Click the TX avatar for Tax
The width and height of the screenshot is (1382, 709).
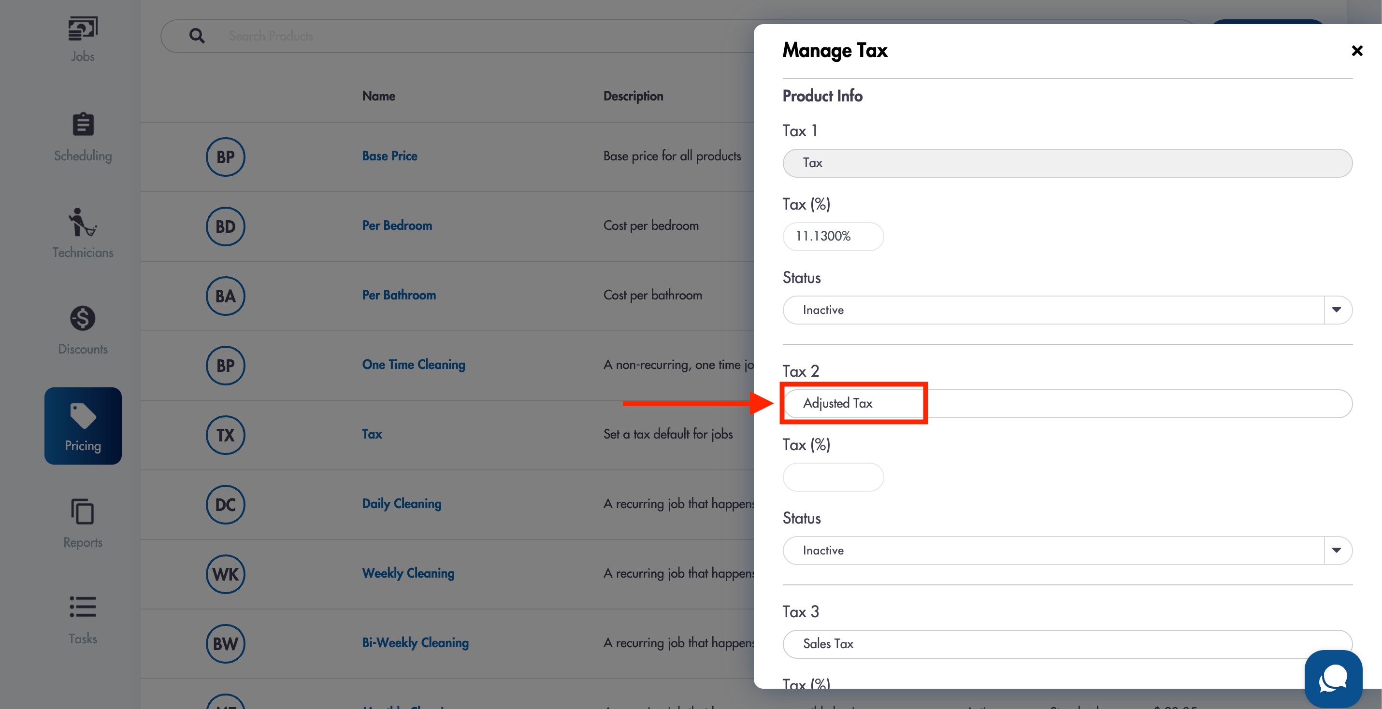(x=225, y=435)
